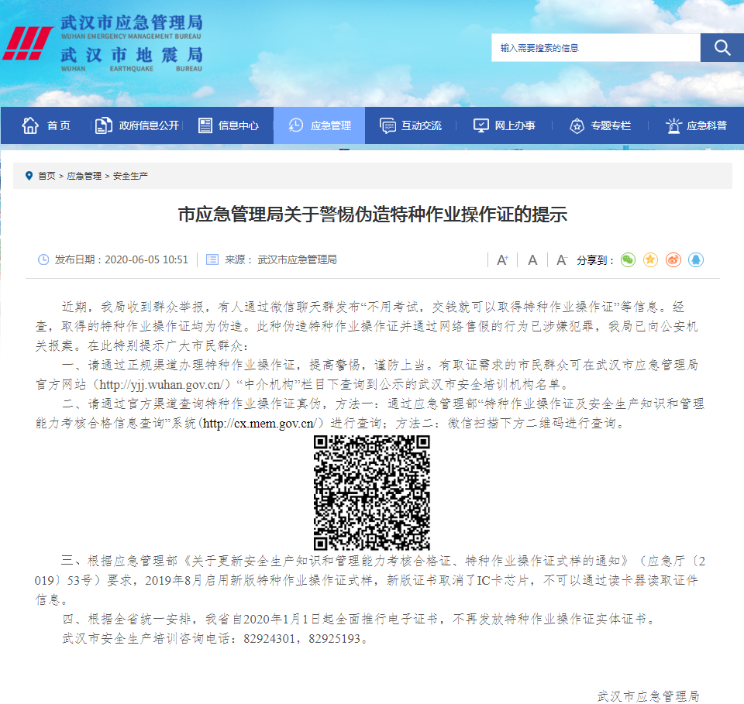Click the monitor icon beside 网上办事

tap(480, 125)
